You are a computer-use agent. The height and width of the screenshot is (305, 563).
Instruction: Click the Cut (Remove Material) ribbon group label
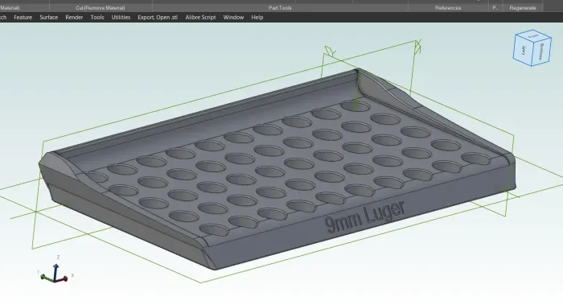(101, 7)
